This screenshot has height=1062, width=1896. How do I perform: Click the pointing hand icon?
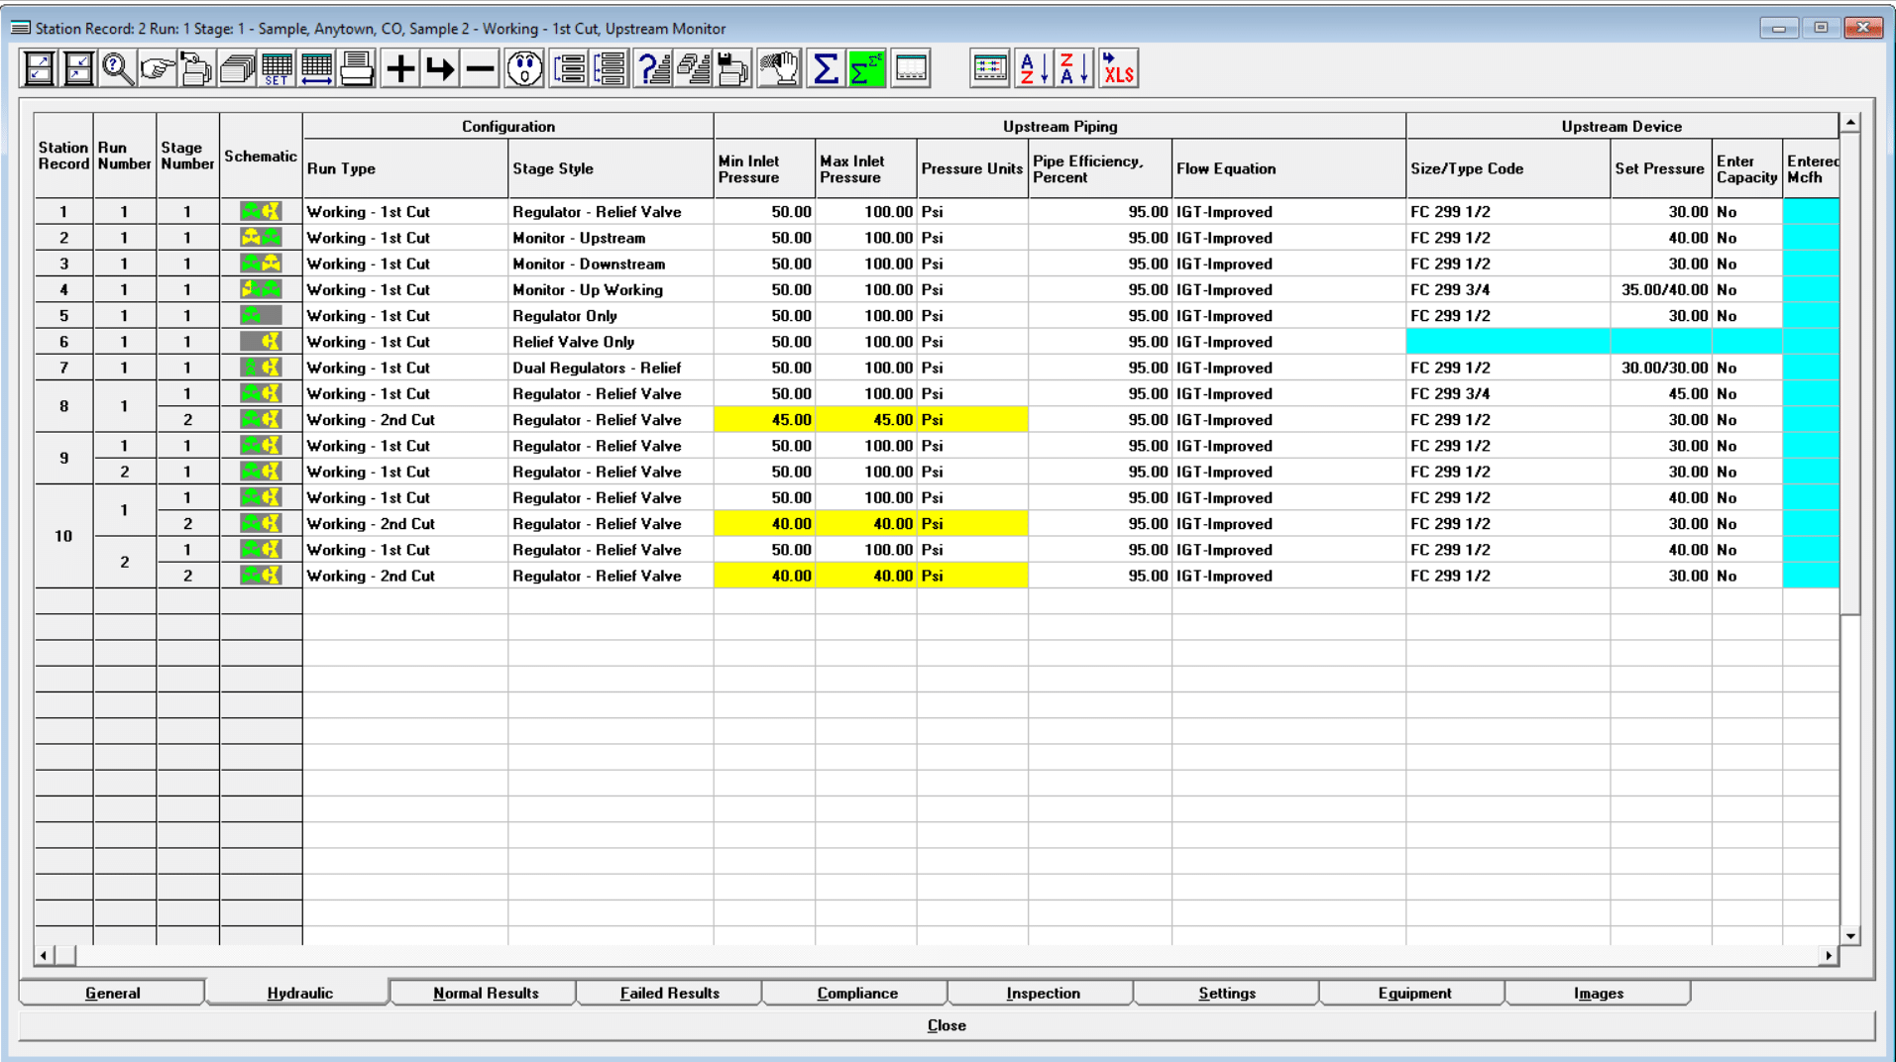[158, 69]
